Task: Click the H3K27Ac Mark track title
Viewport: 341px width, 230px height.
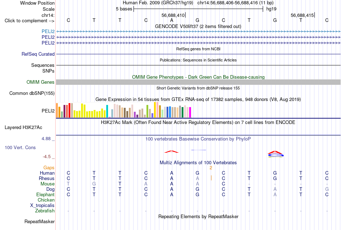Action: (198, 123)
